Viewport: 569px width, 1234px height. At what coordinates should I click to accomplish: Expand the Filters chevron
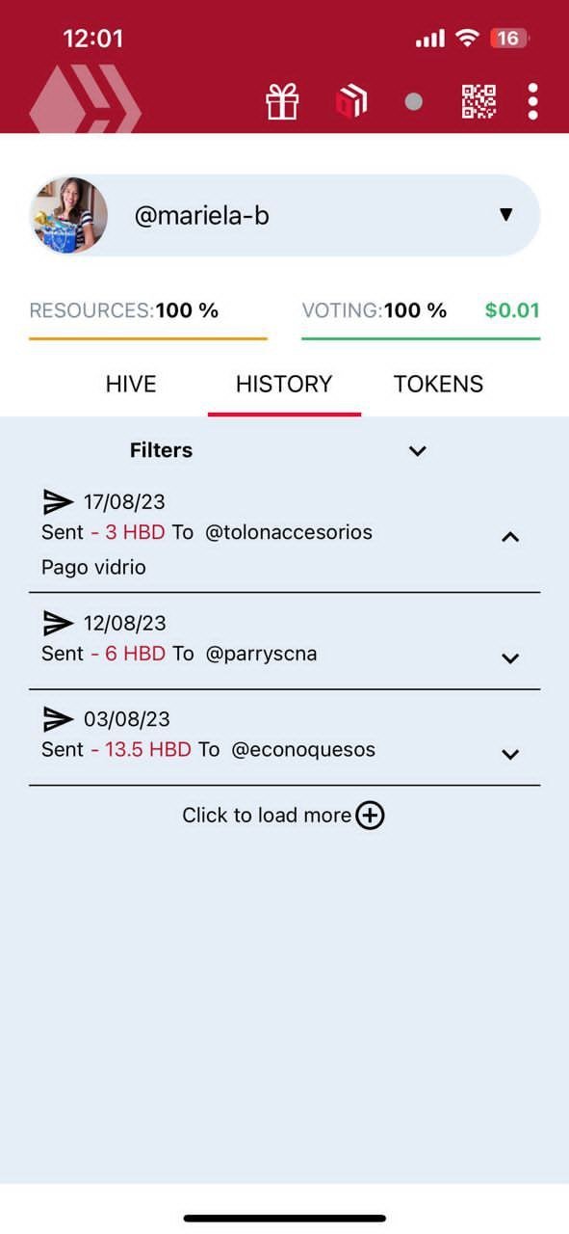coord(417,450)
